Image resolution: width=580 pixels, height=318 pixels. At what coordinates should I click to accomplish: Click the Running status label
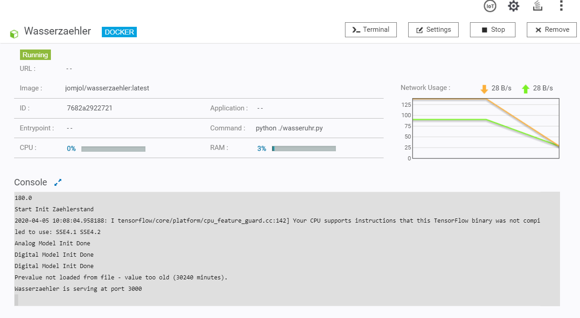tap(35, 55)
